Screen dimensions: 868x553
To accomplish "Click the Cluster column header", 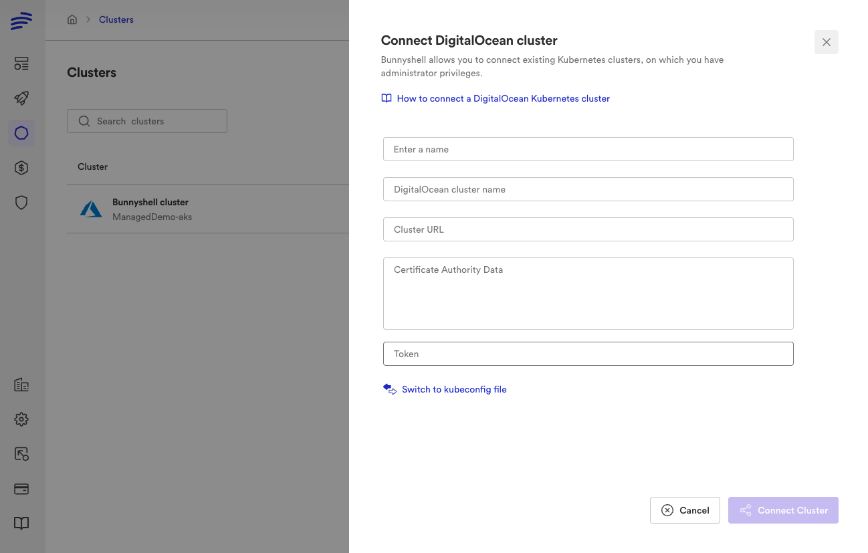I will [92, 167].
